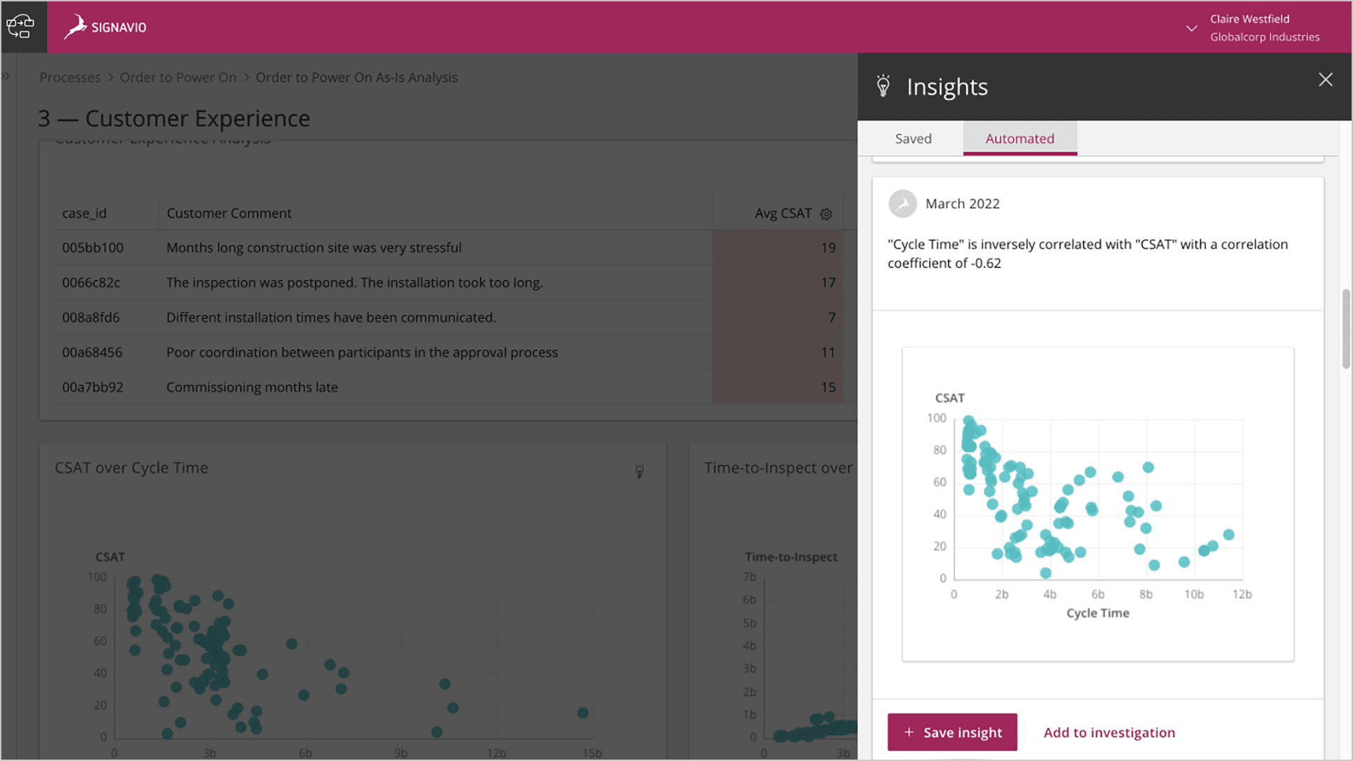Select table row for case 005bb100

pyautogui.click(x=352, y=247)
